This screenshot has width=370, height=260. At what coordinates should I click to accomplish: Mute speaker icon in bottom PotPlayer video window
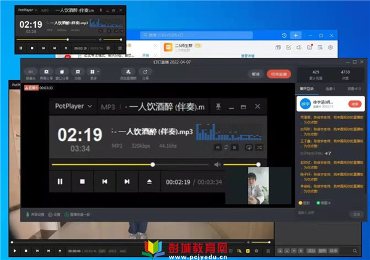pyautogui.click(x=249, y=242)
